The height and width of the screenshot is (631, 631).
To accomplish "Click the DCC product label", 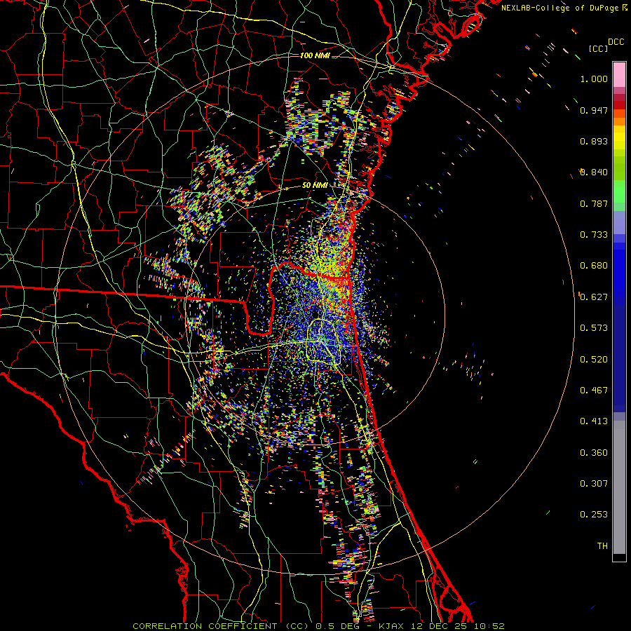I will [616, 42].
